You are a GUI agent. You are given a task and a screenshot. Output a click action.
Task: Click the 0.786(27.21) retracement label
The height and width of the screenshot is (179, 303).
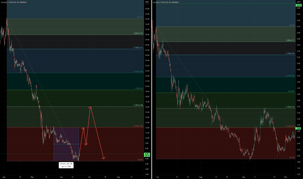click(138, 48)
